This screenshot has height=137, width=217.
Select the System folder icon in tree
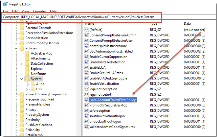point(27,79)
